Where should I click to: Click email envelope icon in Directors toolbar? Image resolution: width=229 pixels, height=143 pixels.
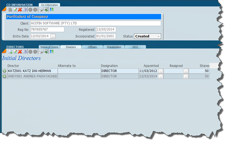46,52
